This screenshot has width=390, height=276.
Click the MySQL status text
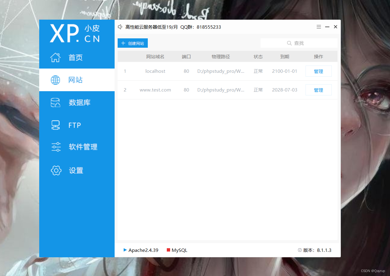[x=179, y=250]
